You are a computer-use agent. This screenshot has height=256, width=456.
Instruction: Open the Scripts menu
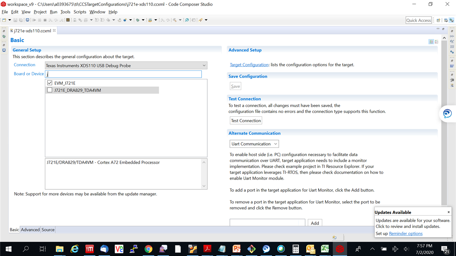[80, 12]
